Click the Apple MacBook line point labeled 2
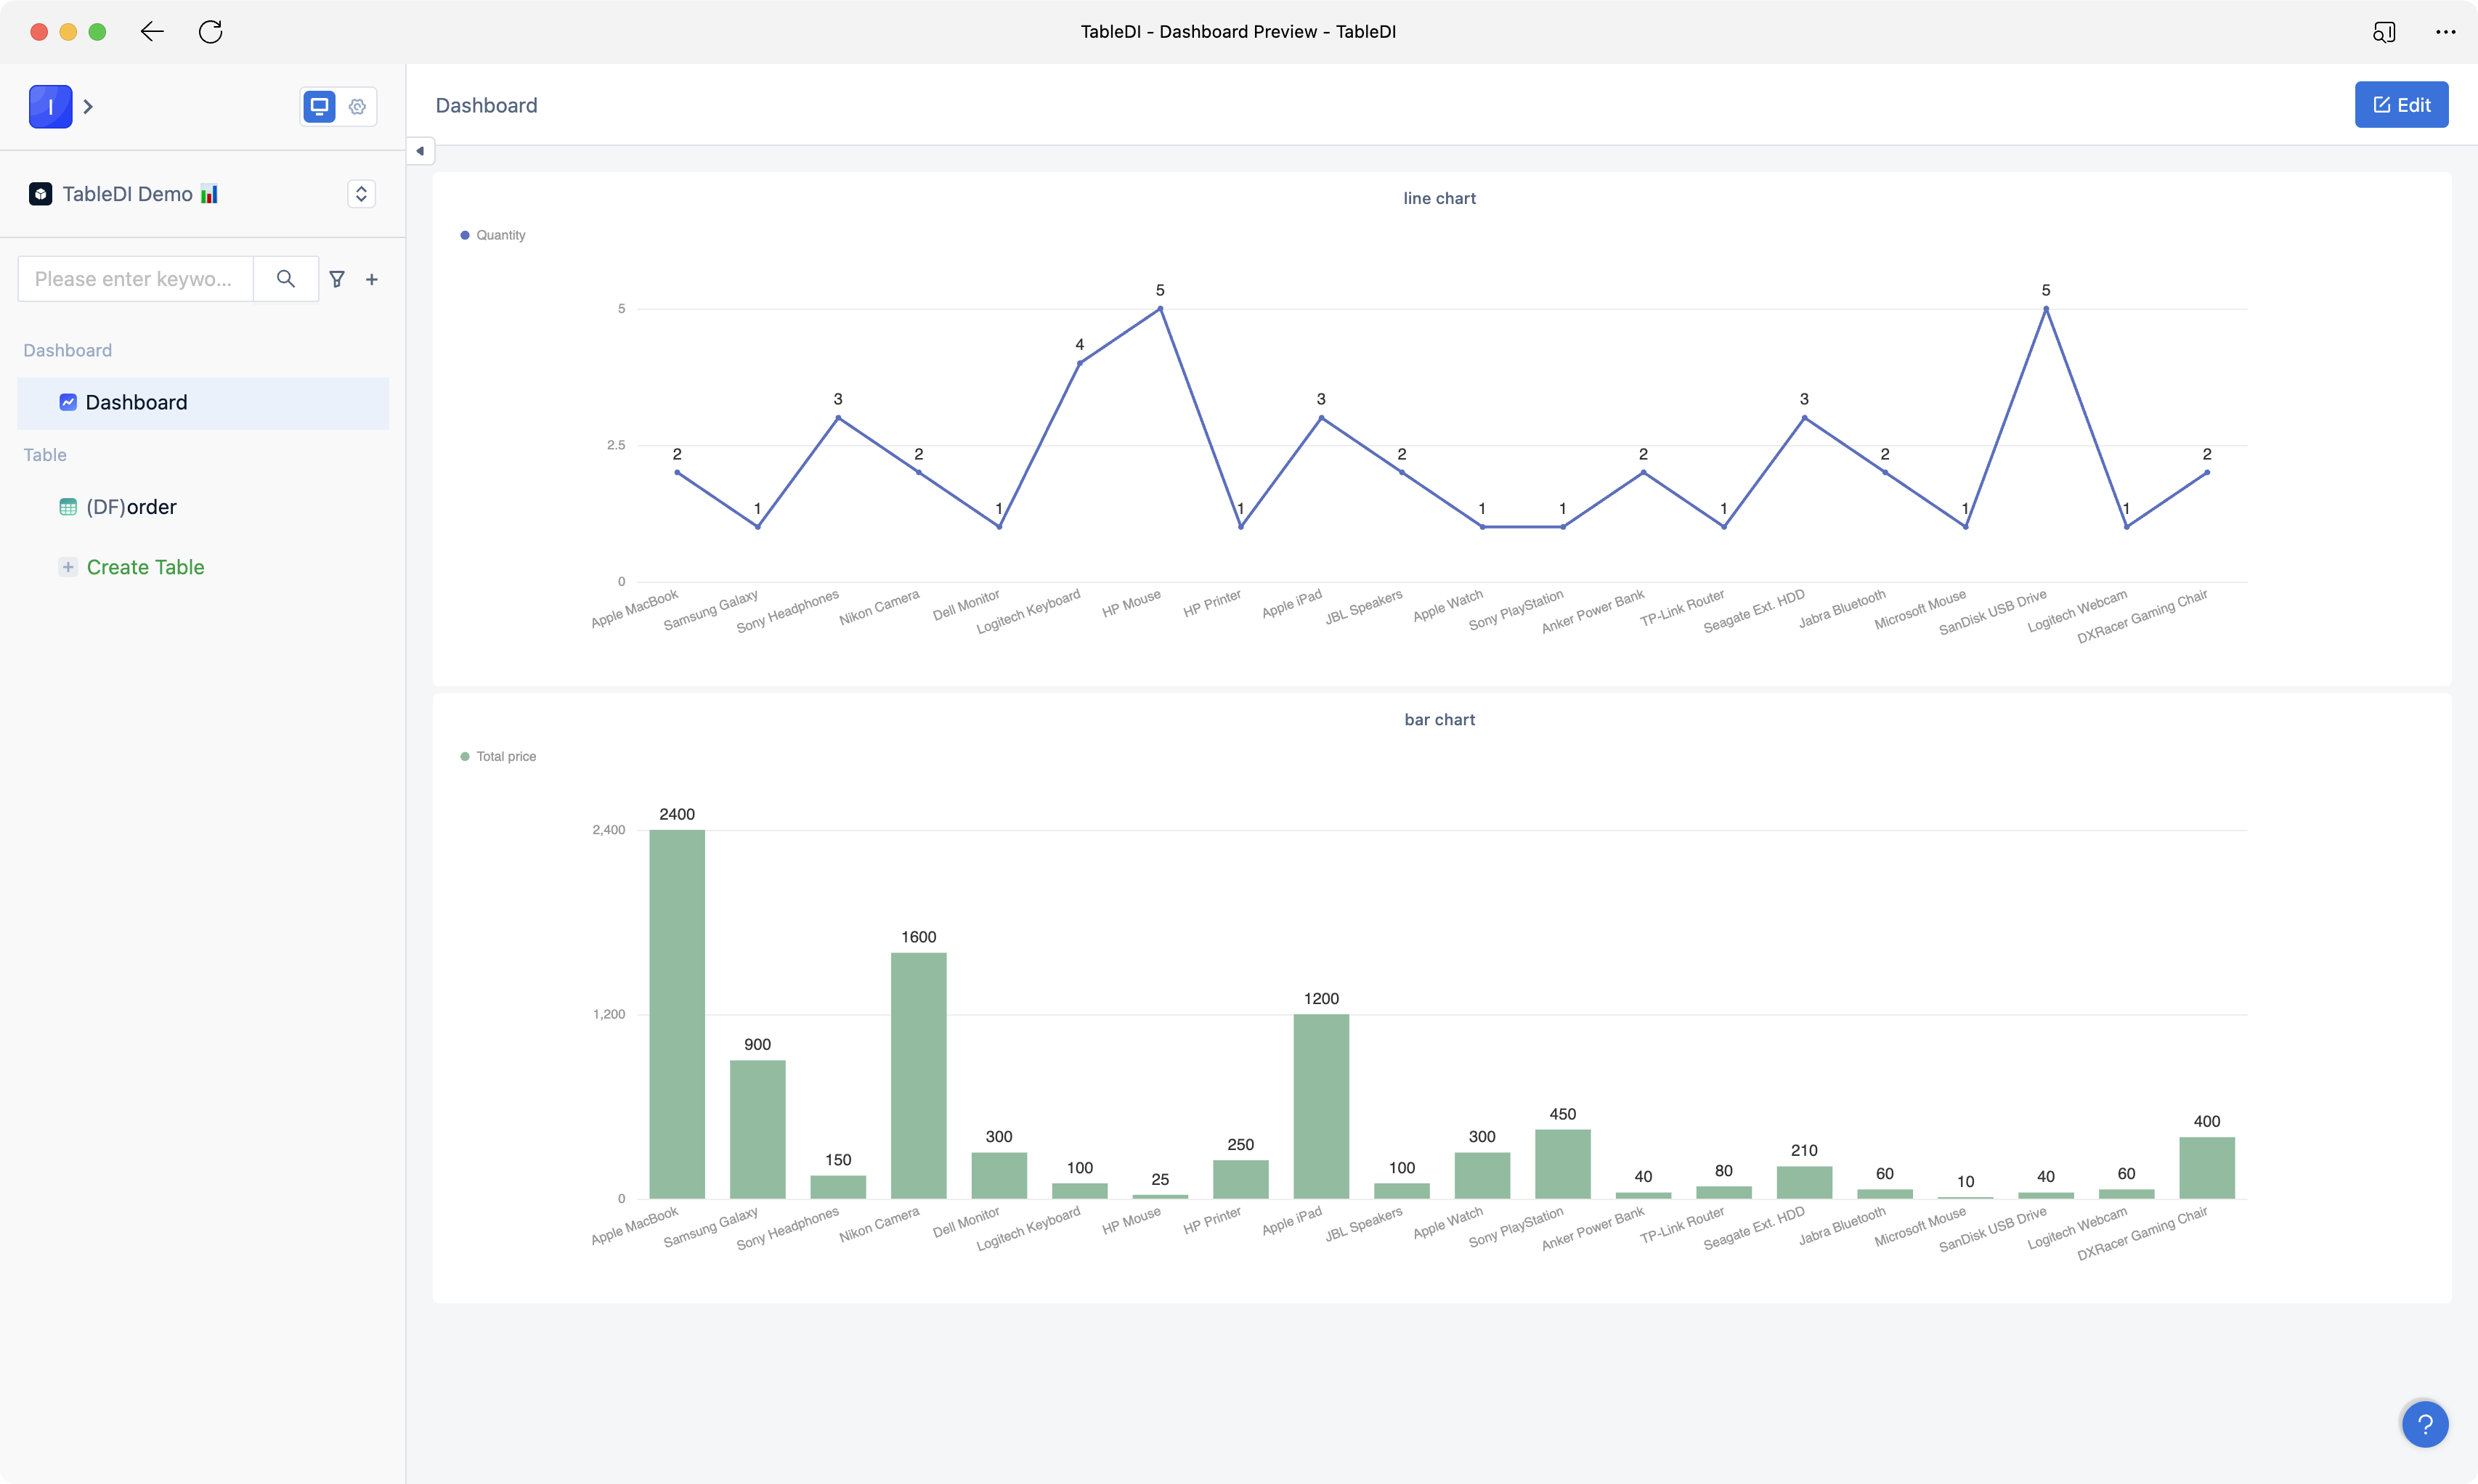The width and height of the screenshot is (2478, 1484). 677,472
